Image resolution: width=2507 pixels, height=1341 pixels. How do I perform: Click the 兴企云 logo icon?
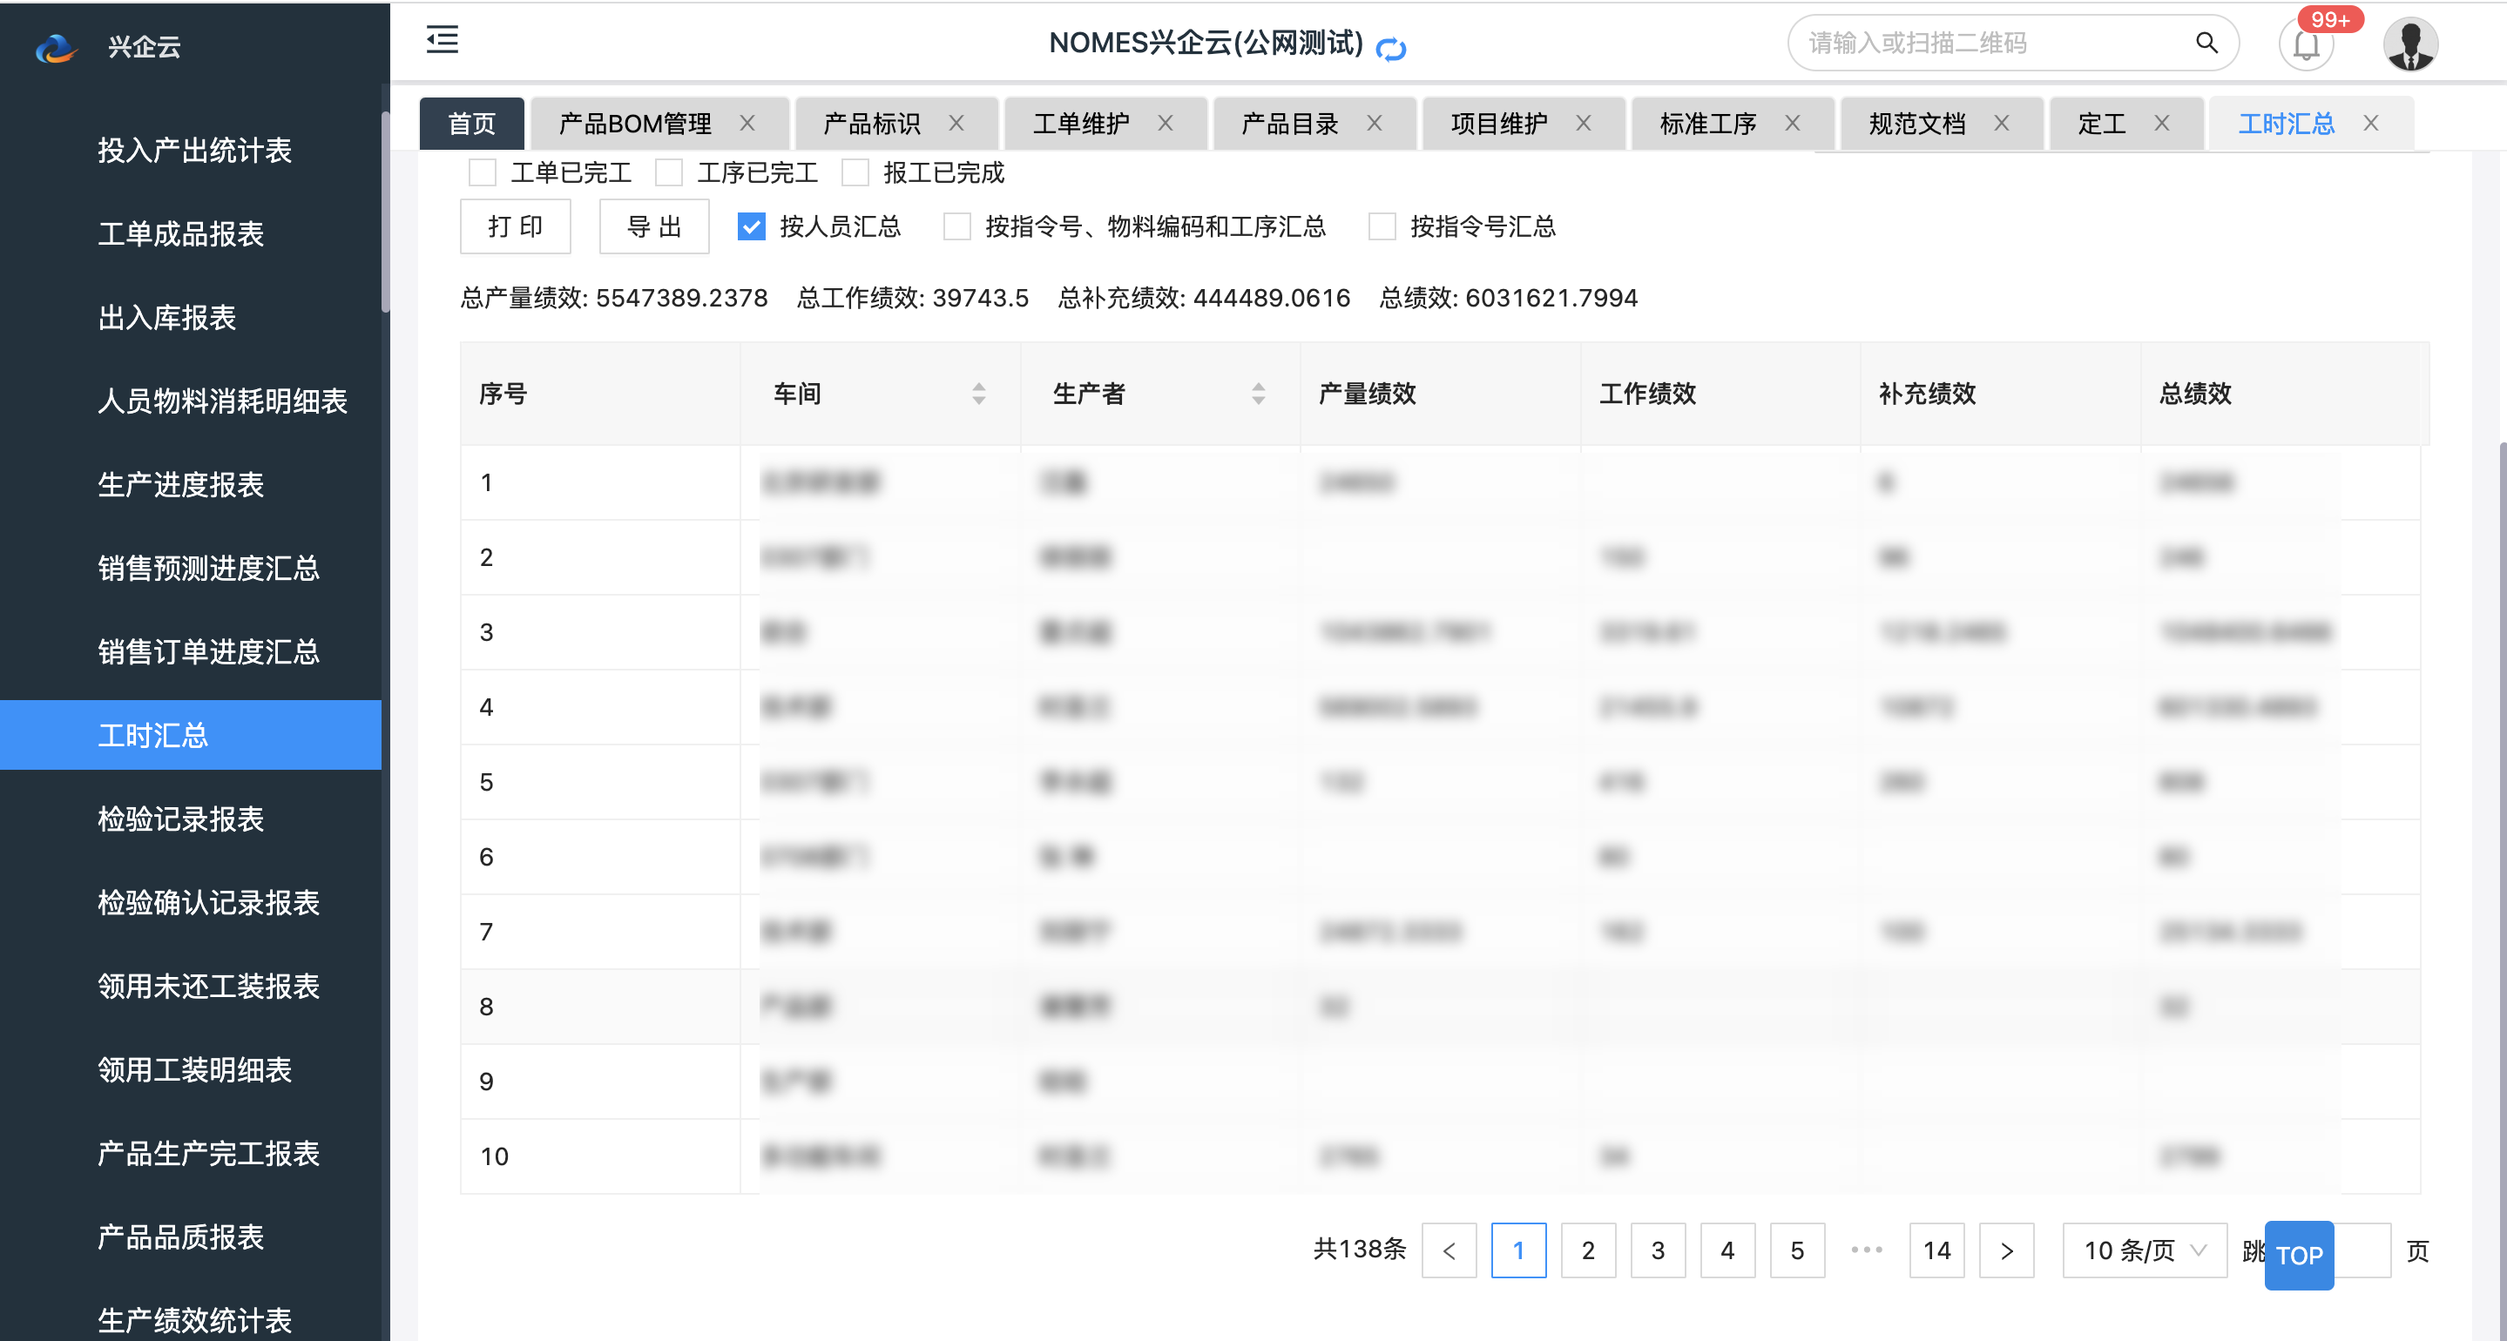pyautogui.click(x=56, y=47)
